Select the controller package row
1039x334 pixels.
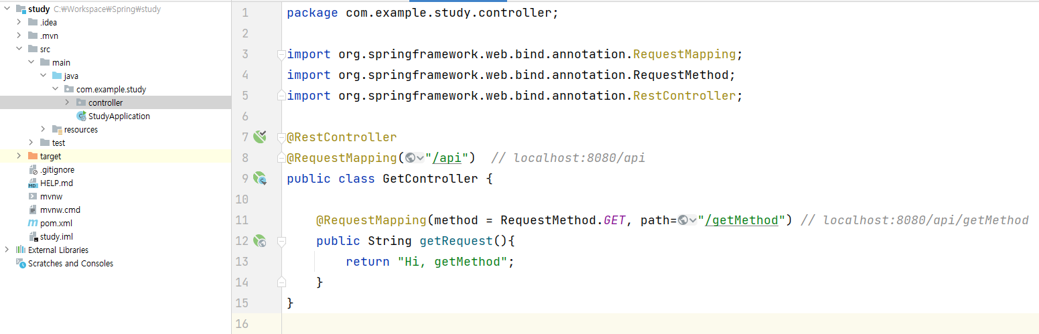coord(115,103)
